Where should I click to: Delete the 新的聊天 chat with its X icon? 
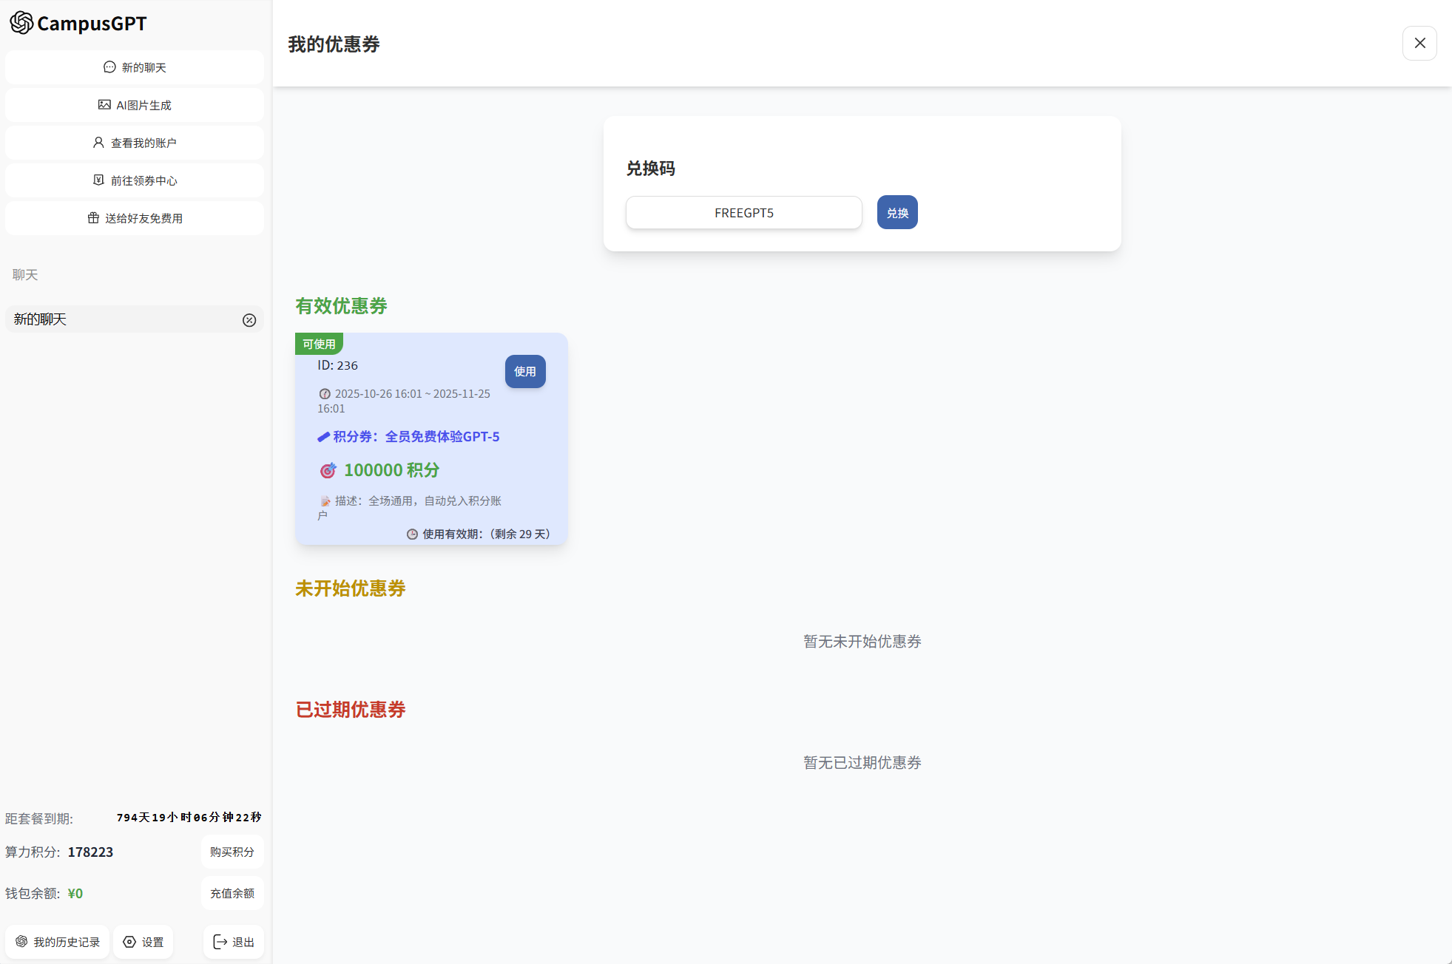click(x=249, y=320)
